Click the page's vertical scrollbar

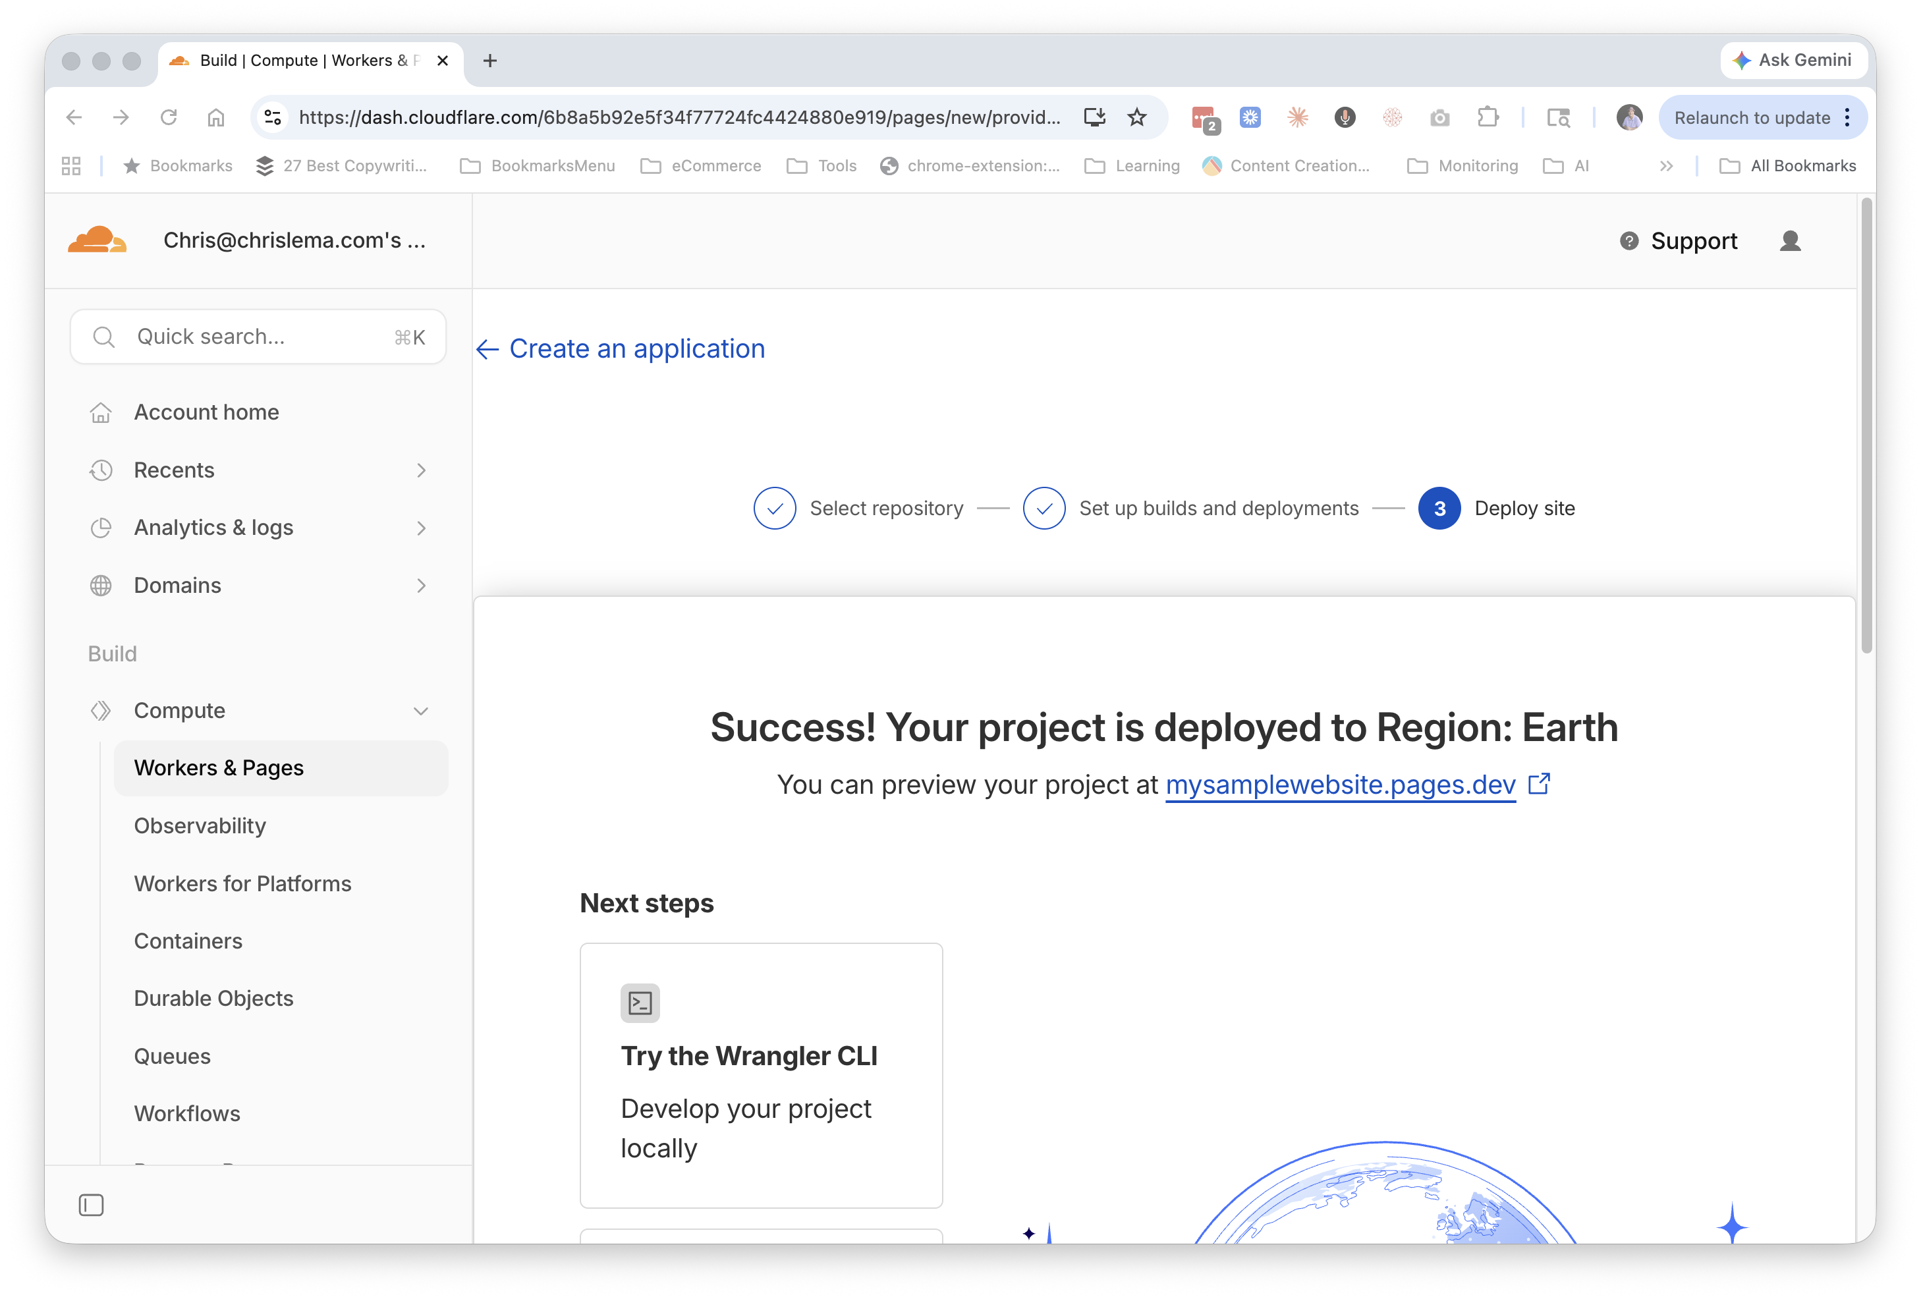click(1866, 425)
